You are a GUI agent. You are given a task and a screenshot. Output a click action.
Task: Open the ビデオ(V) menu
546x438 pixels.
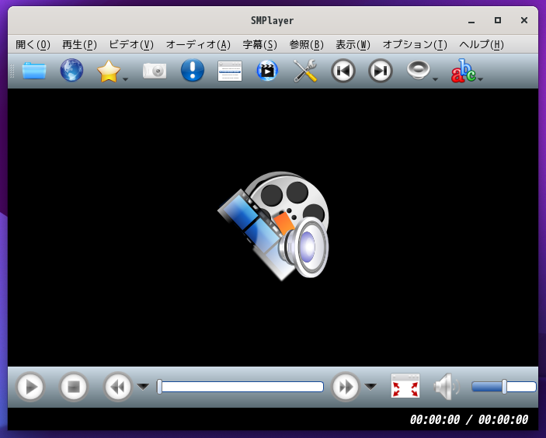tap(131, 44)
